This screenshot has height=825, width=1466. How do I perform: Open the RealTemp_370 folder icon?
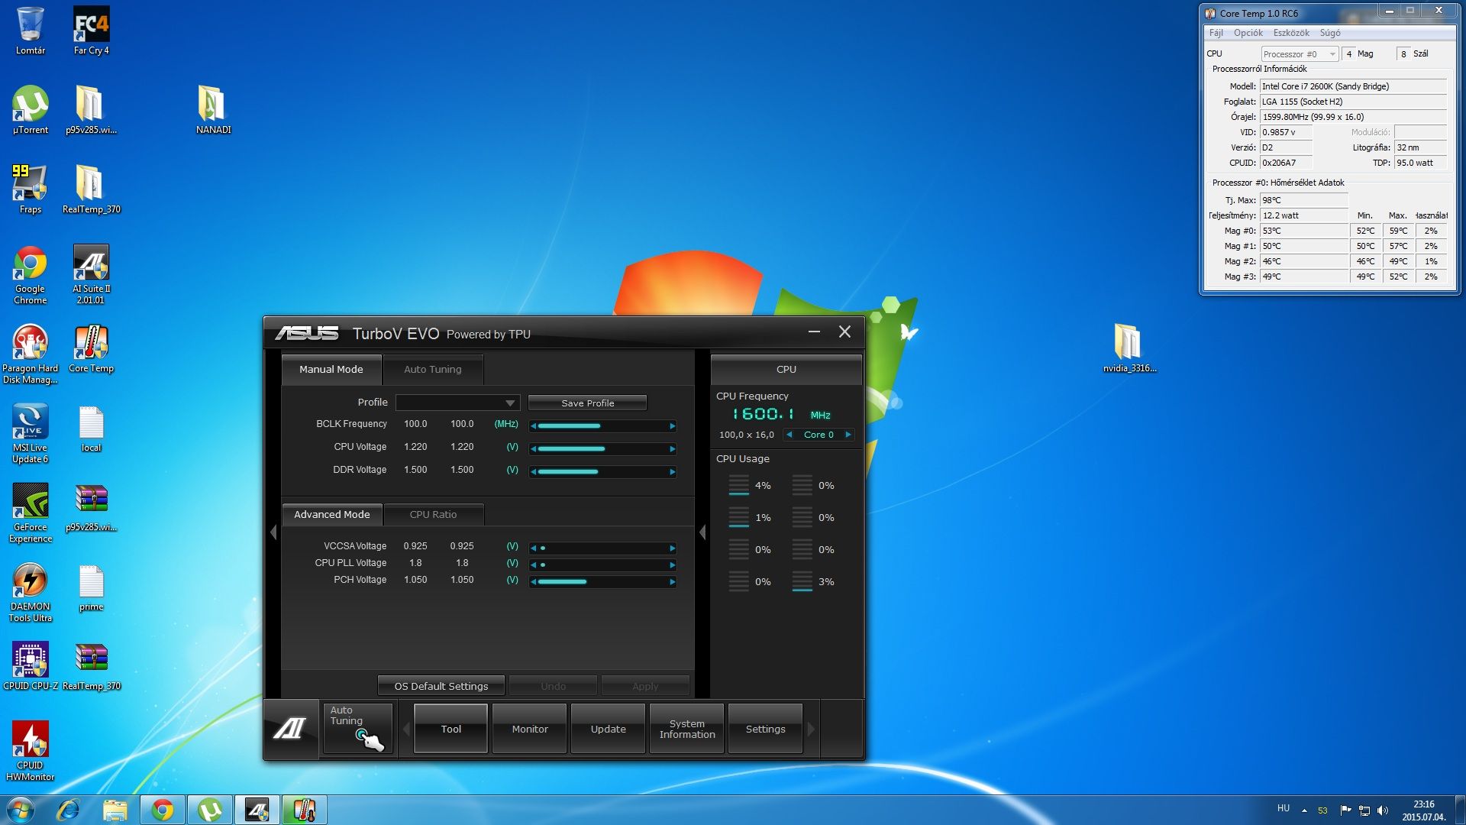[91, 189]
